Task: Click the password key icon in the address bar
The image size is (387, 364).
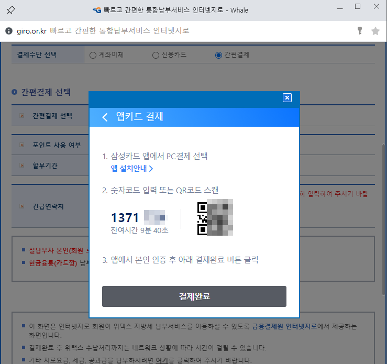Action: pyautogui.click(x=360, y=30)
